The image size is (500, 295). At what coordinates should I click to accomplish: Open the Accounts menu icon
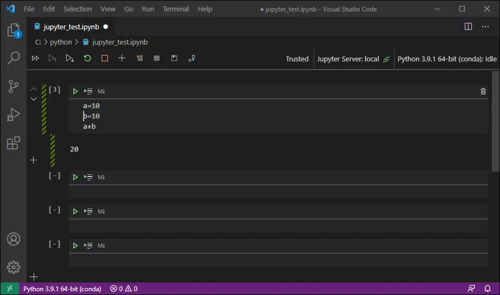(14, 239)
